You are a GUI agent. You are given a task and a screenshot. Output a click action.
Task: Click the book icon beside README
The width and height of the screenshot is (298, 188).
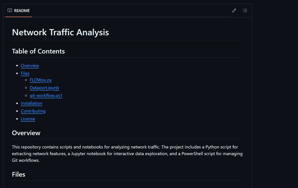pos(10,10)
